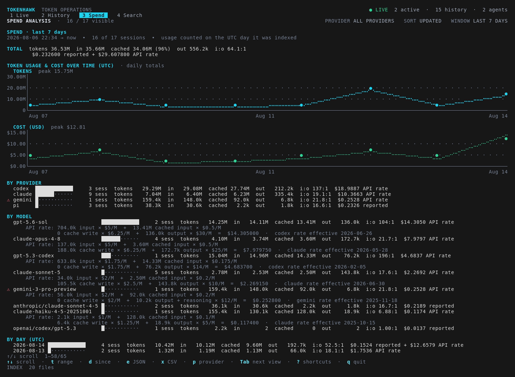Change the PROVIDER filter ALL PROVIDERS

point(359,21)
